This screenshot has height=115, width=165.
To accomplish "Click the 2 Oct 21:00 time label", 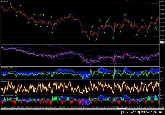I will (53, 107).
